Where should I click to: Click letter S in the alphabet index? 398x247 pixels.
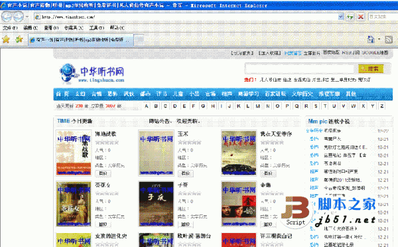tap(316, 106)
